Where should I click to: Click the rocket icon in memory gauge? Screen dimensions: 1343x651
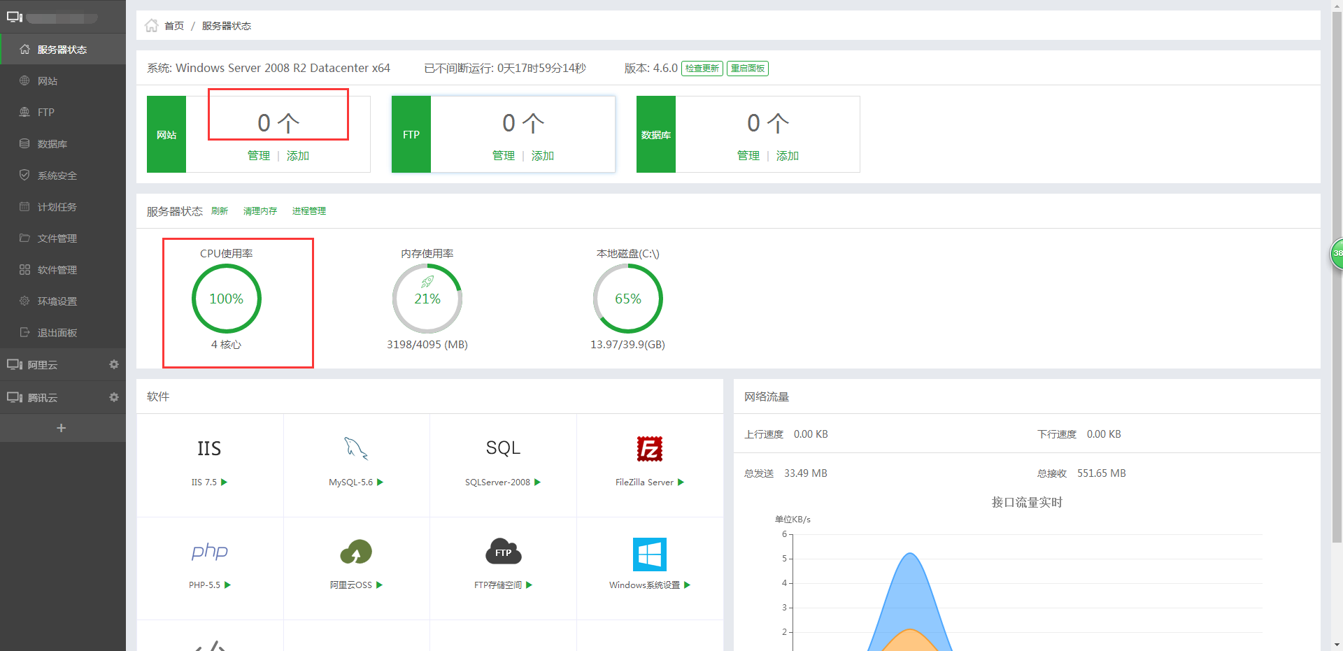(x=427, y=281)
